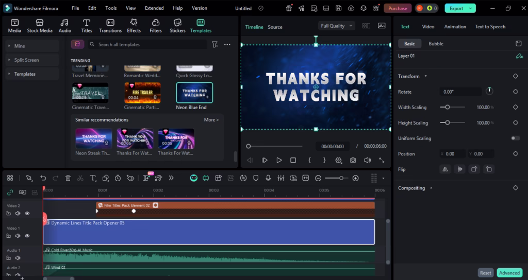Adjust the Width Scaling slider
Image resolution: width=528 pixels, height=280 pixels.
point(448,107)
